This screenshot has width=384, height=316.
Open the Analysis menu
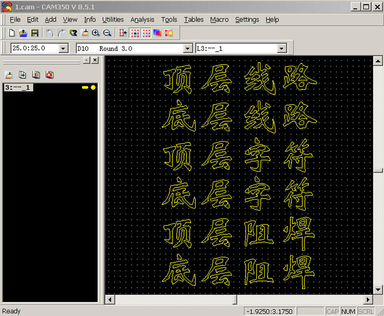(x=142, y=20)
